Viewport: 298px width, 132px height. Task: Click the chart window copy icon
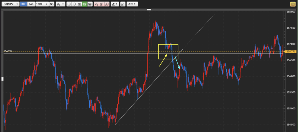pos(123,4)
